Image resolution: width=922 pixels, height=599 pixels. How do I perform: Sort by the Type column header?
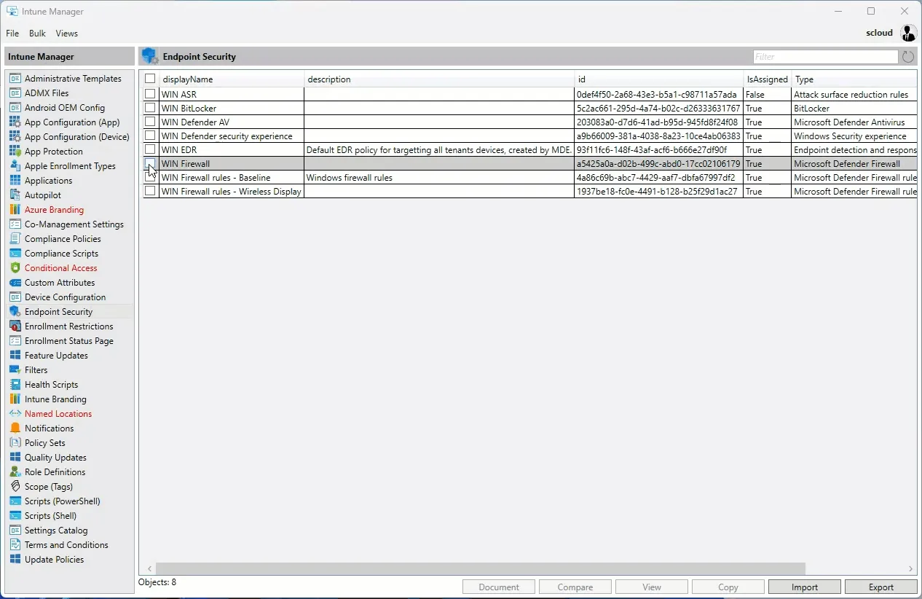(x=854, y=79)
